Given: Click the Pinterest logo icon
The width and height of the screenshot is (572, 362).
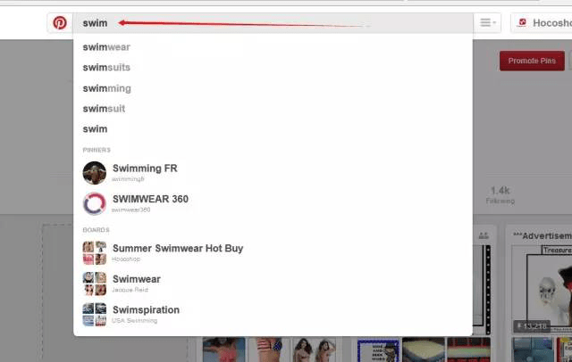Looking at the screenshot, I should tap(60, 23).
